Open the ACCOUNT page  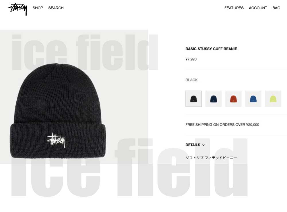[258, 8]
